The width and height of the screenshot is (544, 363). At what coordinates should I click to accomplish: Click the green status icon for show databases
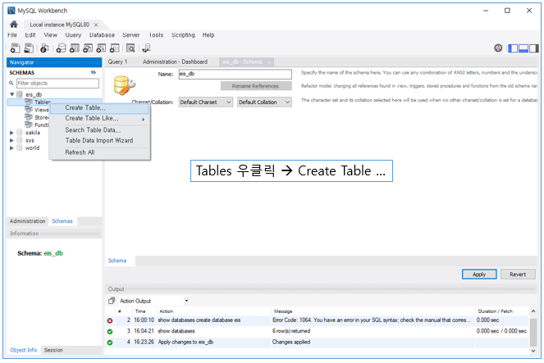110,332
